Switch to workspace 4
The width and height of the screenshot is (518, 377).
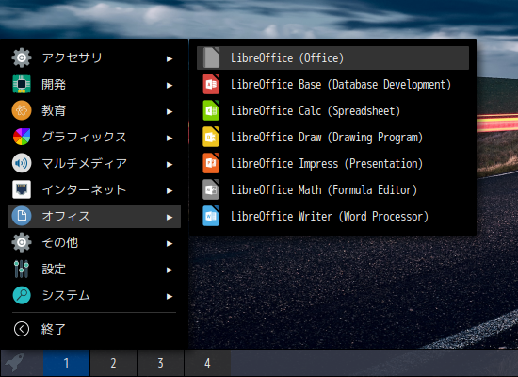[207, 363]
